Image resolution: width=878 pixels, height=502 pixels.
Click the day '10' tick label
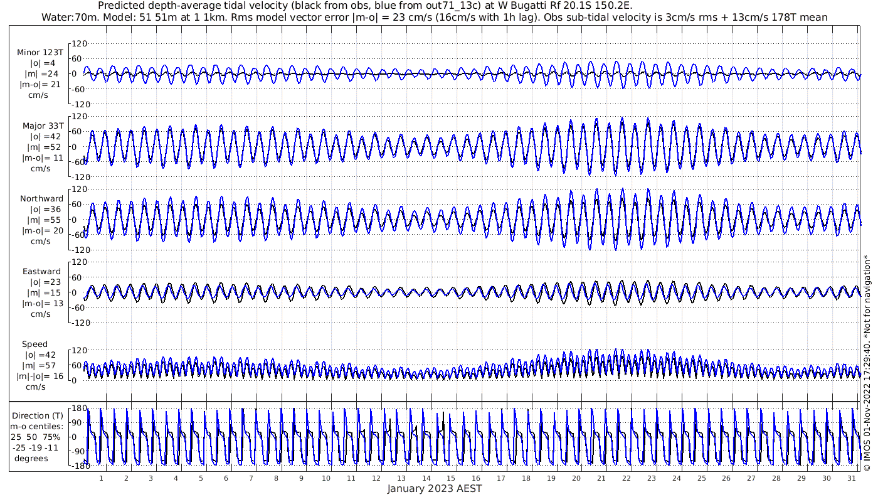pyautogui.click(x=325, y=478)
